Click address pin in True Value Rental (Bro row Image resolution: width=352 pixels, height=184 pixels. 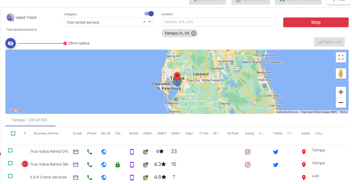(304, 165)
